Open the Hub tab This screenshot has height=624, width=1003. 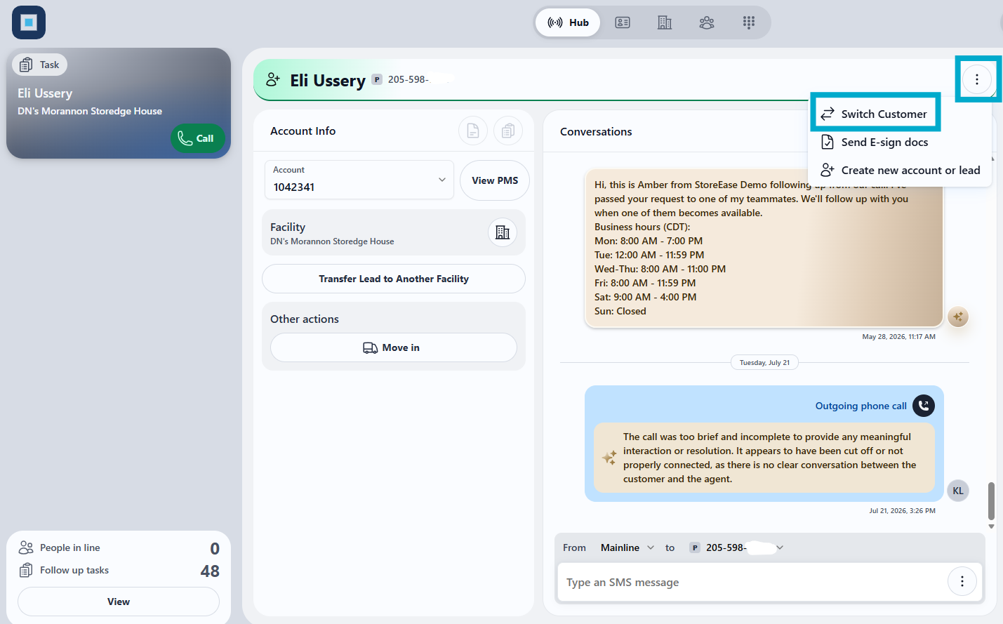(568, 22)
